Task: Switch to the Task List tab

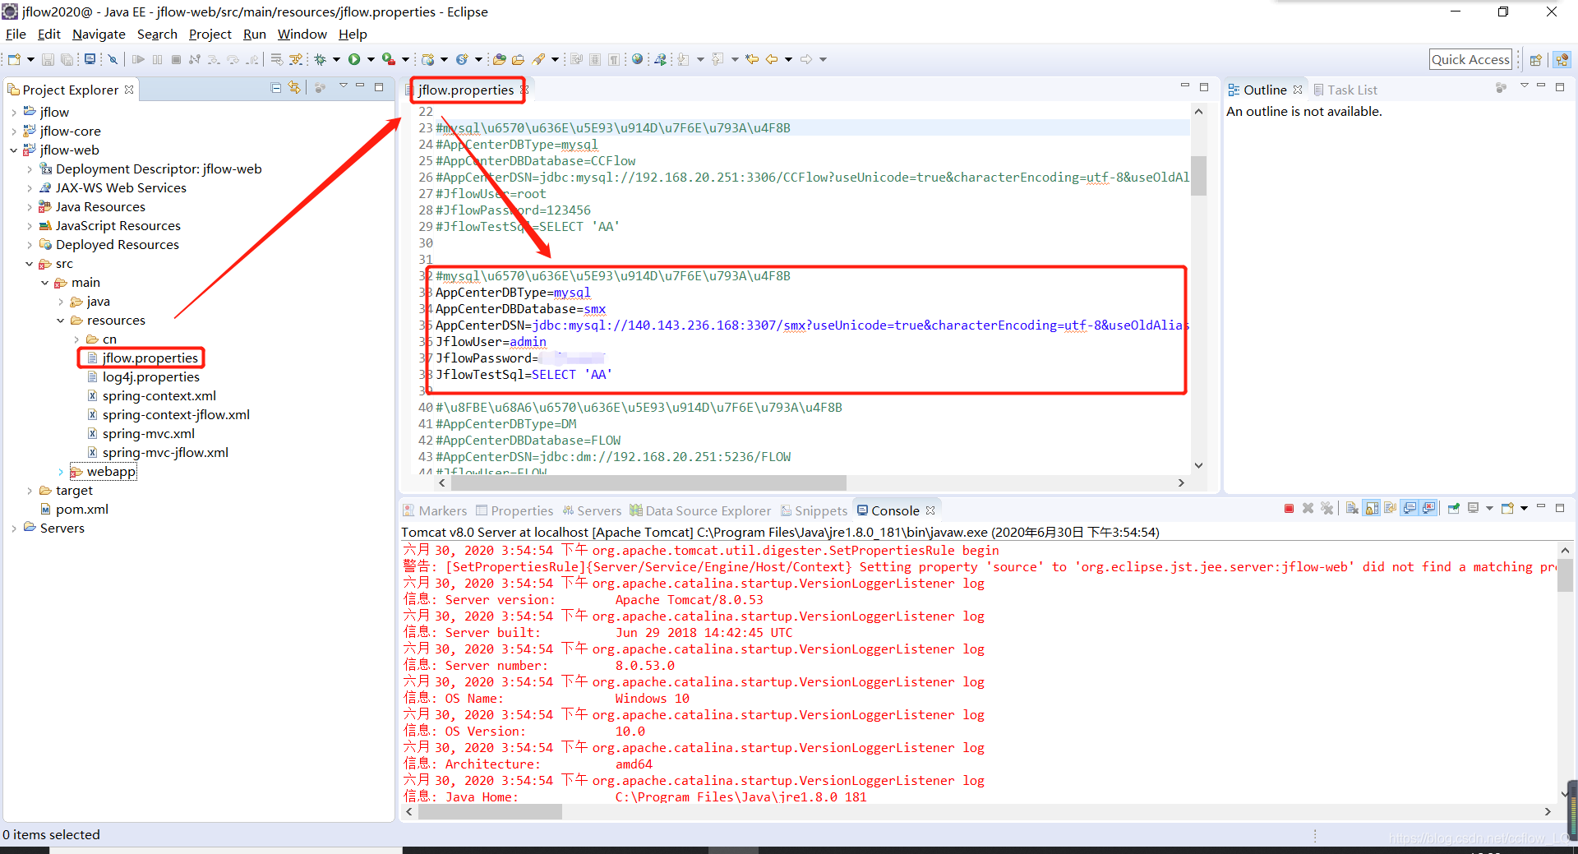Action: tap(1345, 90)
